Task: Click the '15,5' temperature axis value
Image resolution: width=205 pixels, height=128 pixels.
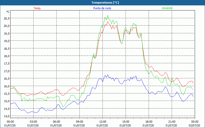Action: (7, 94)
